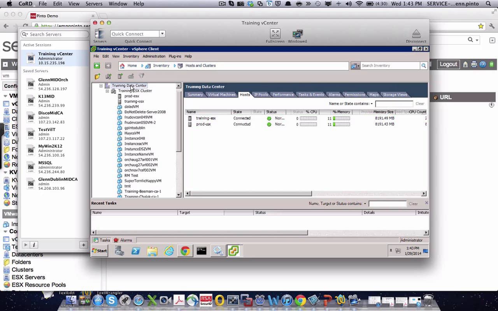This screenshot has width=498, height=311.
Task: Click the add server plus button in CoRD
Action: click(x=83, y=245)
